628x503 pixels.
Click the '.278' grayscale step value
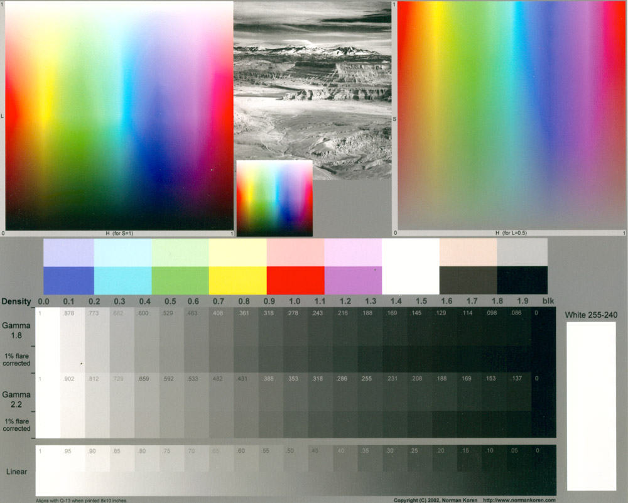(293, 313)
